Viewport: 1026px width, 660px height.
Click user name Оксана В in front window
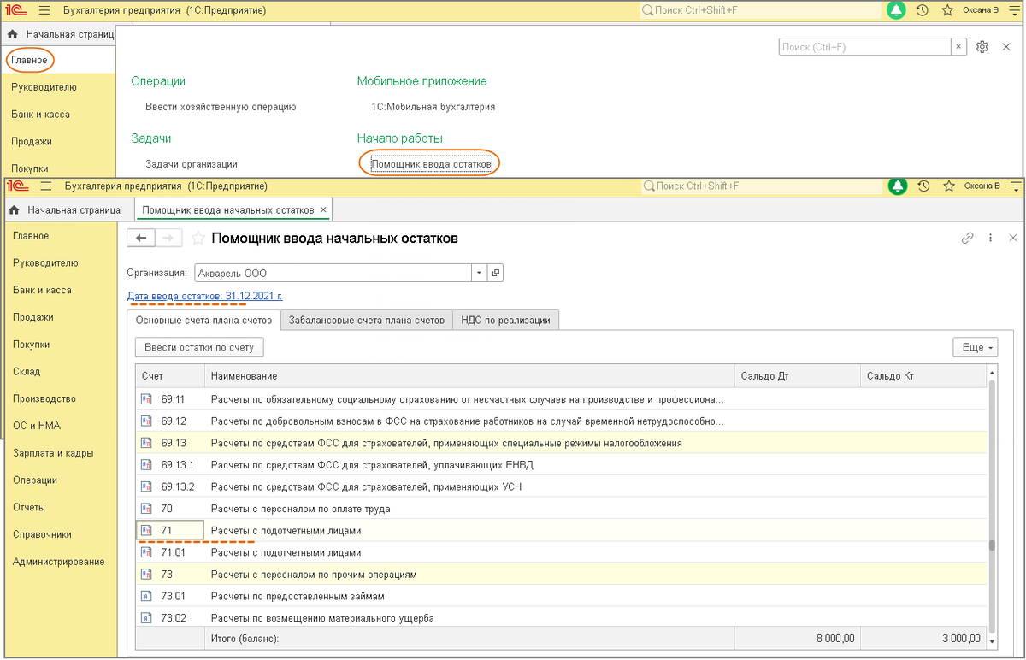click(982, 186)
